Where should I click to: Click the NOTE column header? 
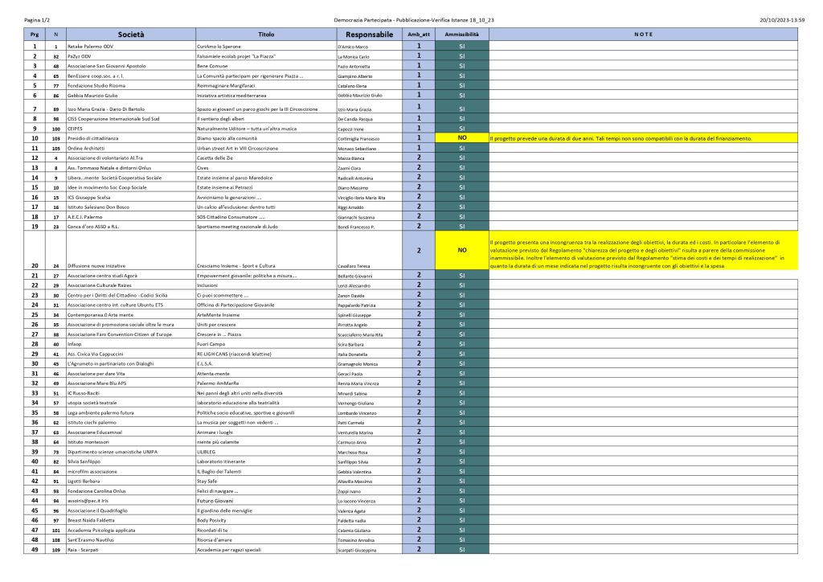point(643,35)
